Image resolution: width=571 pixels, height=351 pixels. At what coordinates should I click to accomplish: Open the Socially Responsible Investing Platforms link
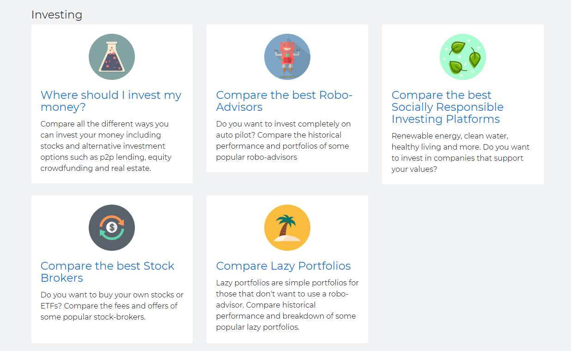coord(447,107)
